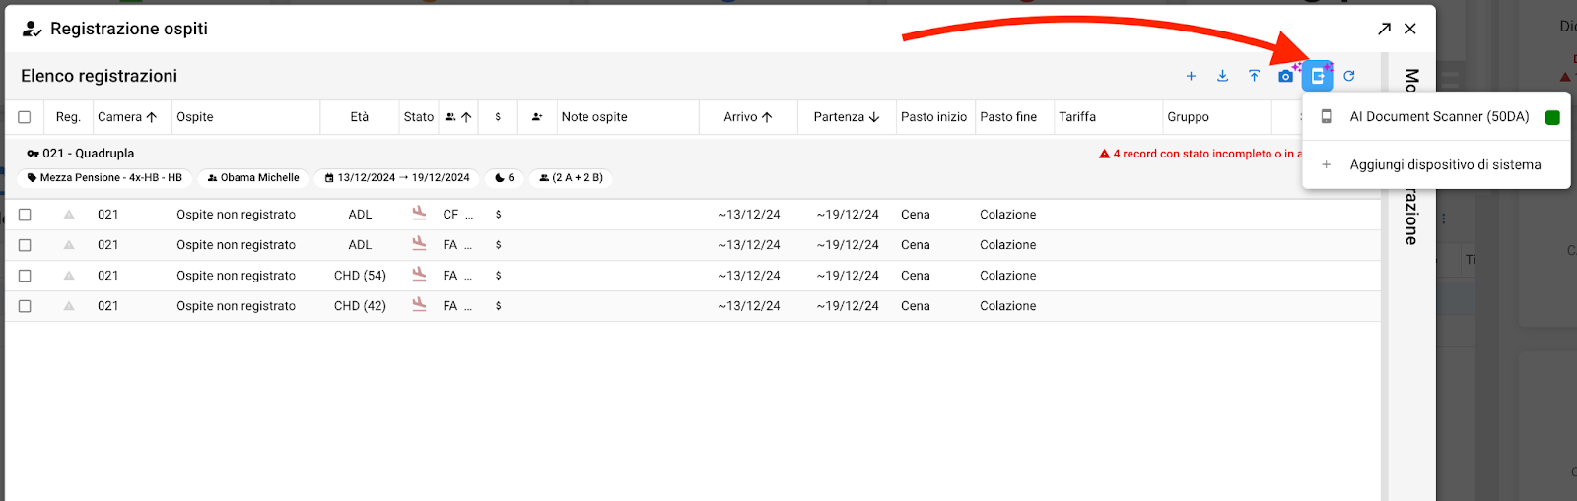Click the green status square beside scanner

click(x=1552, y=117)
